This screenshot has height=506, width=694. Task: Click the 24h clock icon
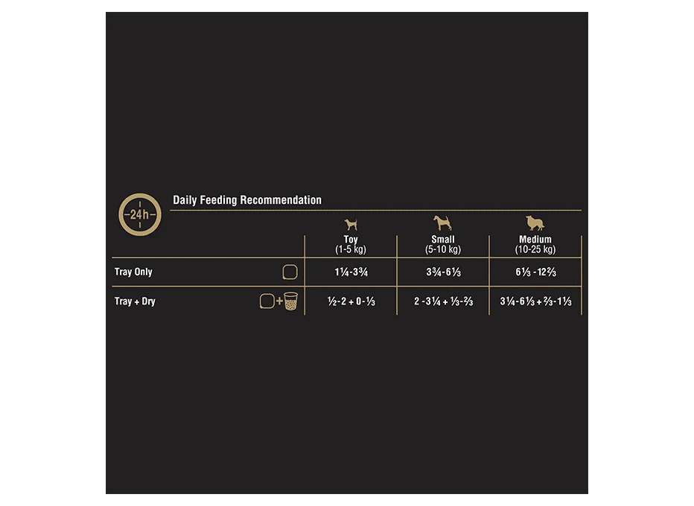coord(140,214)
